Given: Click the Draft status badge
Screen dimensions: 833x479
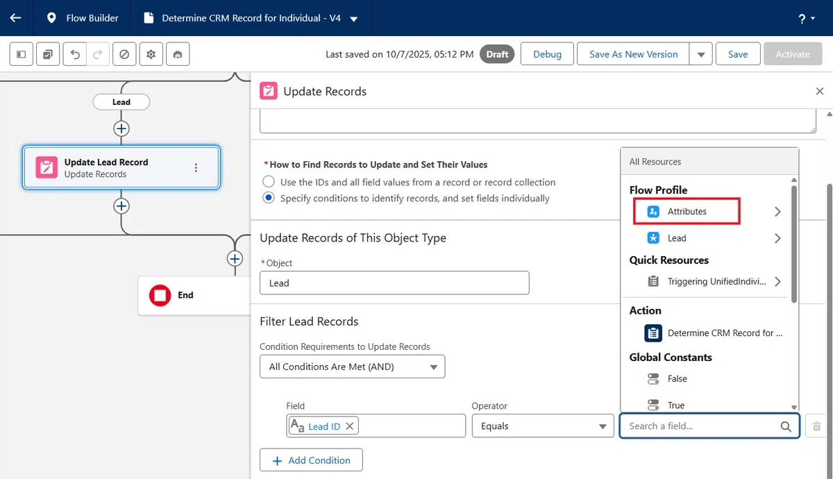Looking at the screenshot, I should [497, 54].
